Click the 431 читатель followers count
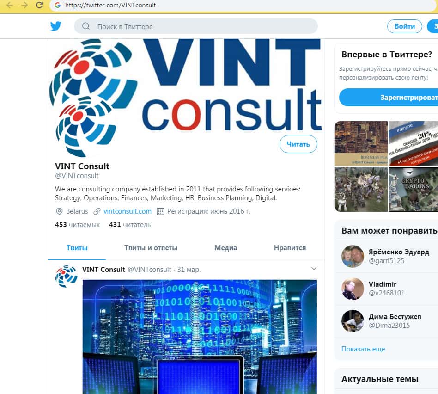The width and height of the screenshot is (438, 394). [130, 225]
